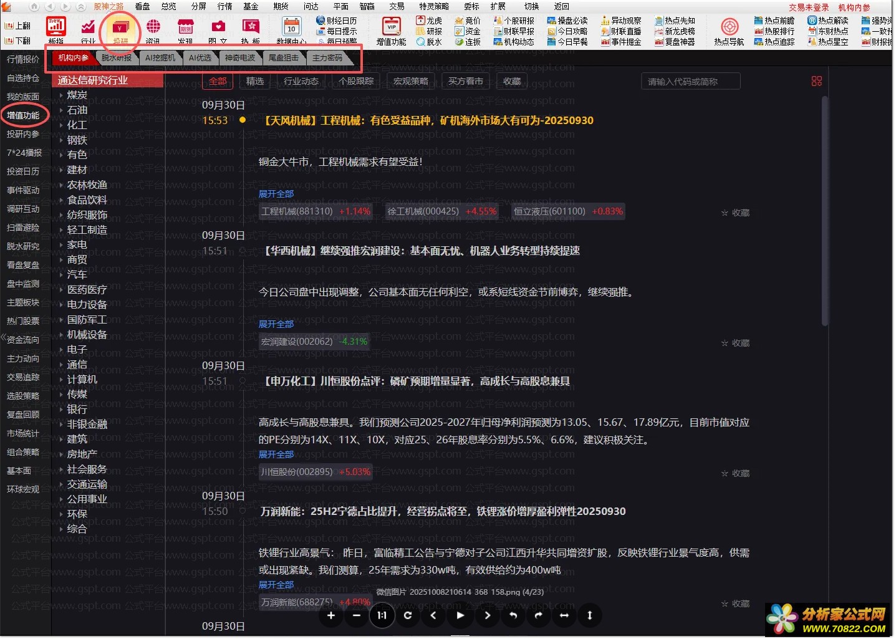This screenshot has width=896, height=639.
Task: Click the 下翻 page down button
Action: click(17, 41)
